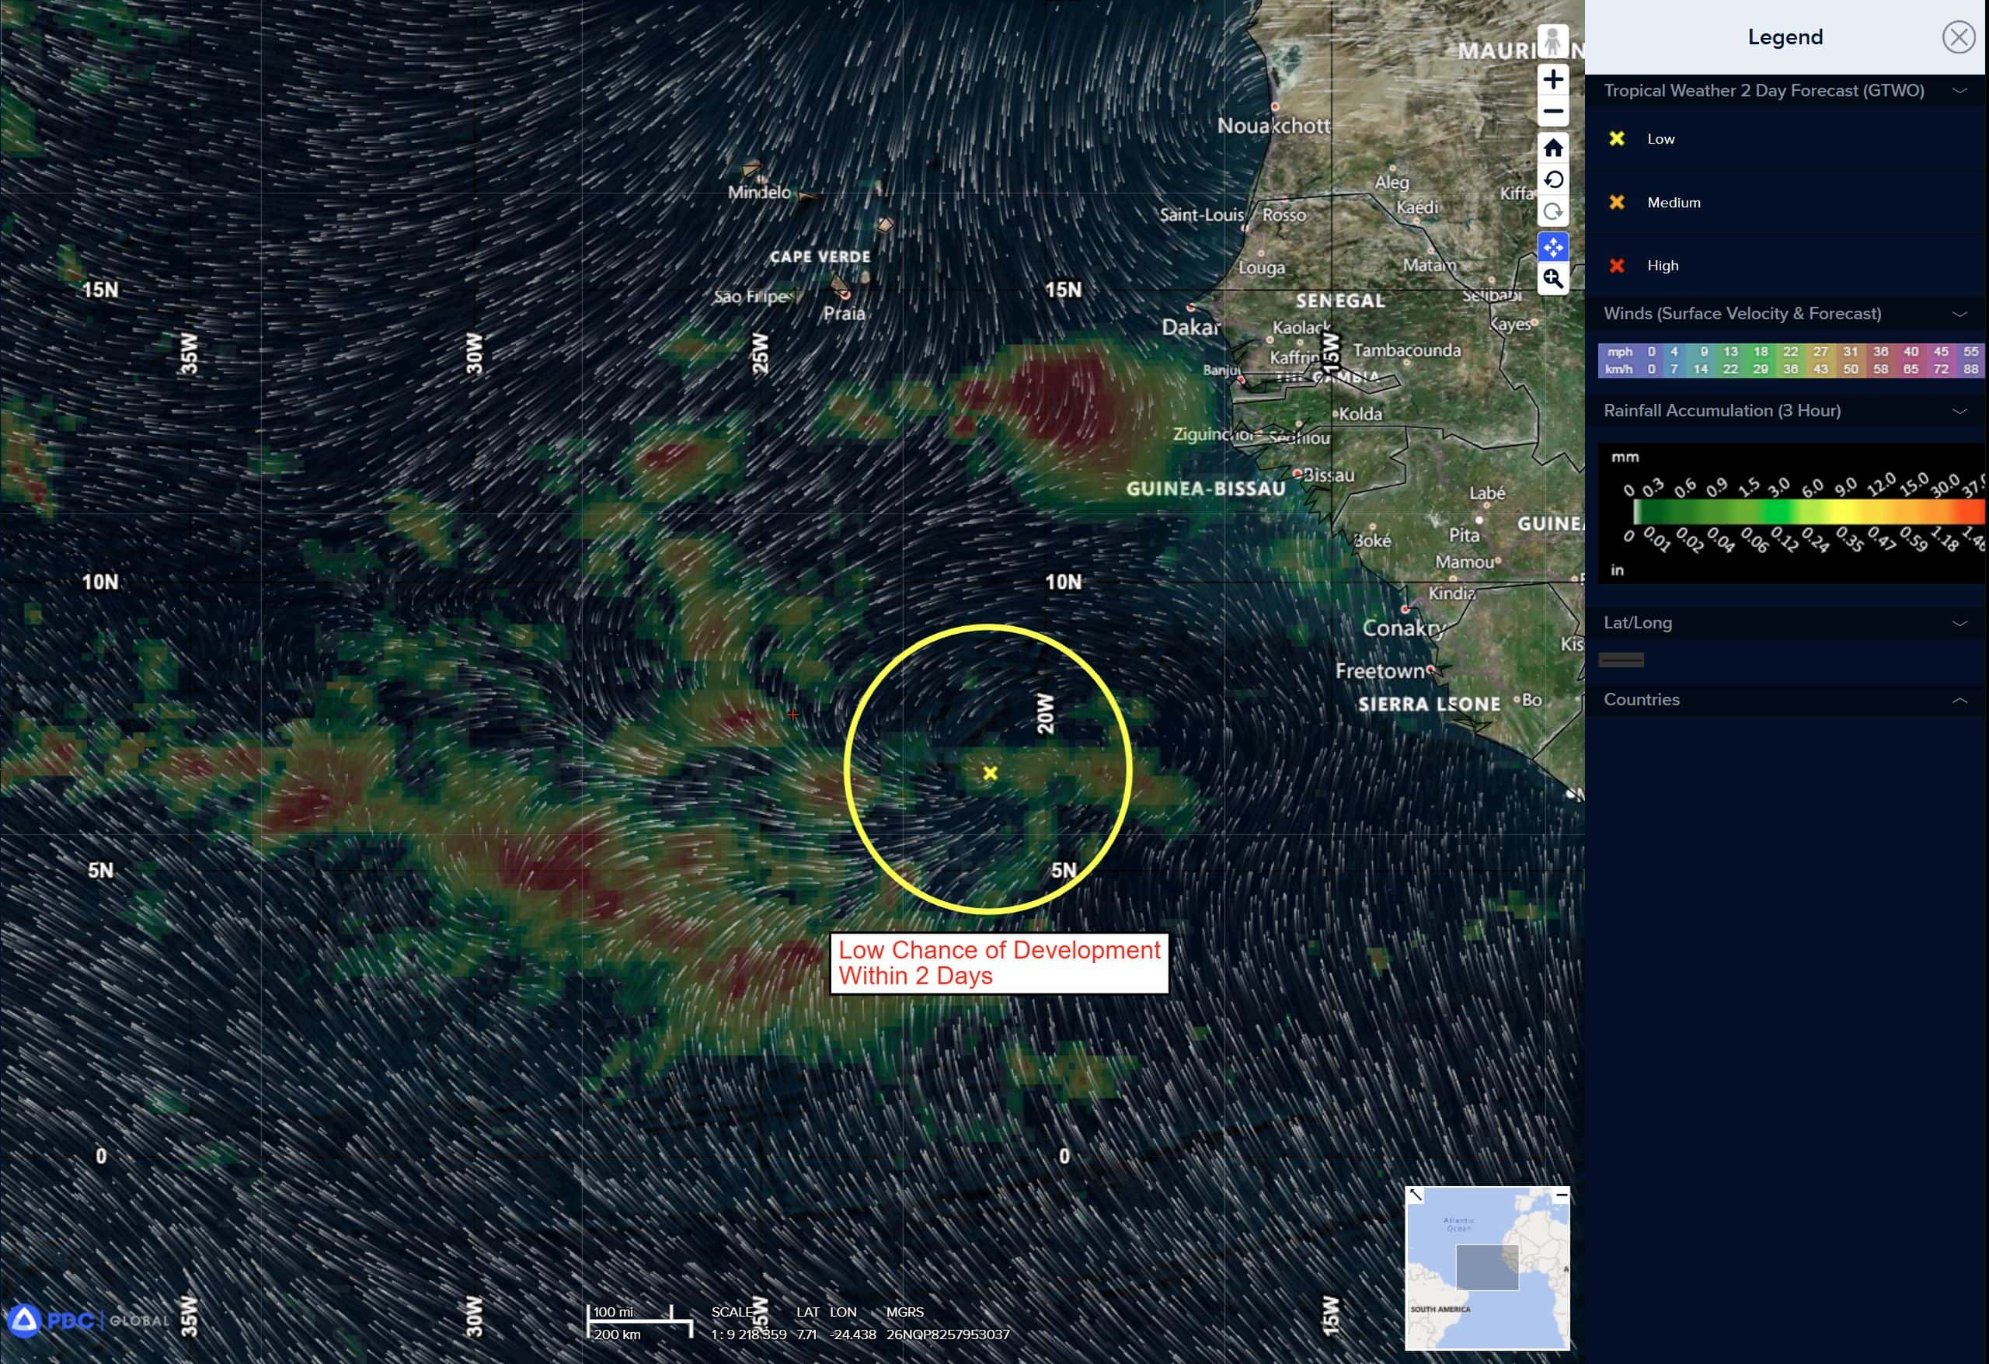Select the zoom-to-area magnifier tool
This screenshot has width=1989, height=1364.
point(1552,279)
